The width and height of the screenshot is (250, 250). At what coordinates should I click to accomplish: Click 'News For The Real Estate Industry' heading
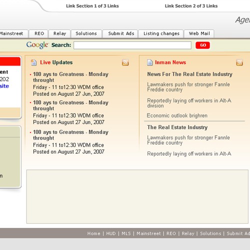click(189, 74)
